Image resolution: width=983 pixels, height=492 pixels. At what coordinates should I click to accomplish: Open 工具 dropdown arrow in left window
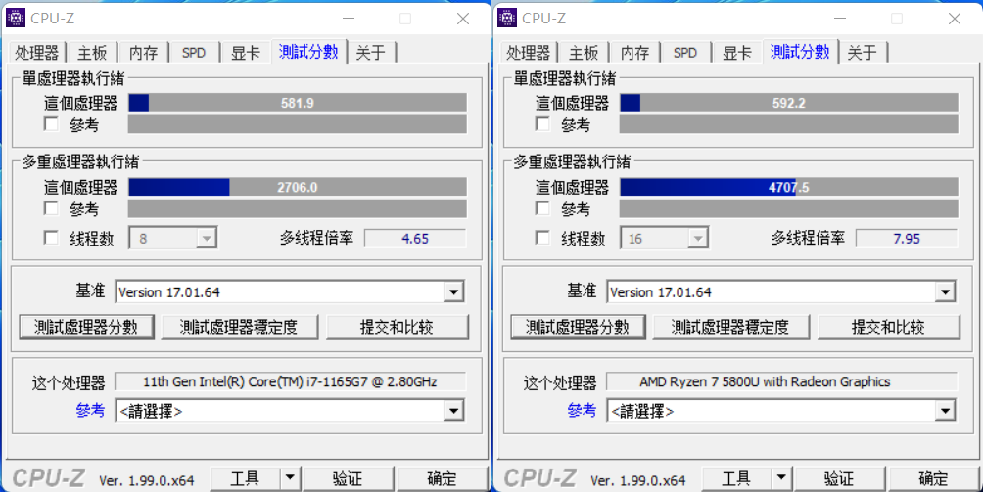[290, 479]
